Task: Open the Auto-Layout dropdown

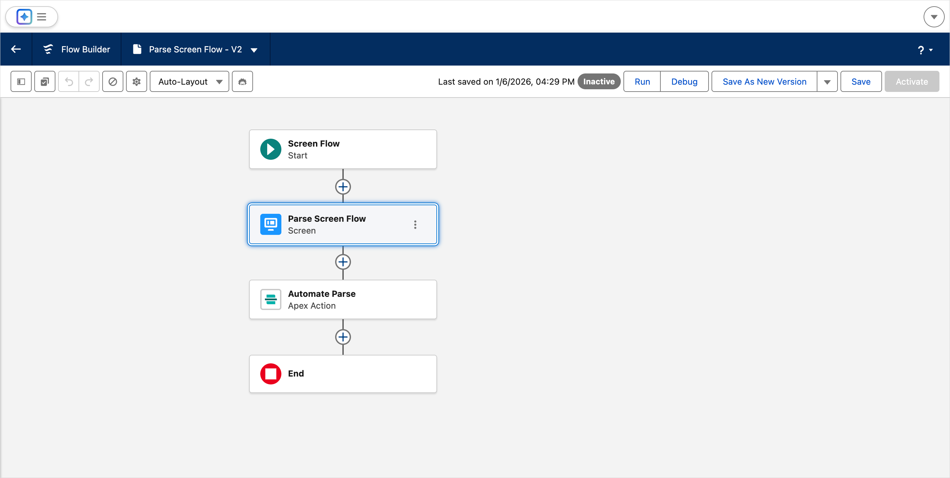Action: (x=190, y=81)
